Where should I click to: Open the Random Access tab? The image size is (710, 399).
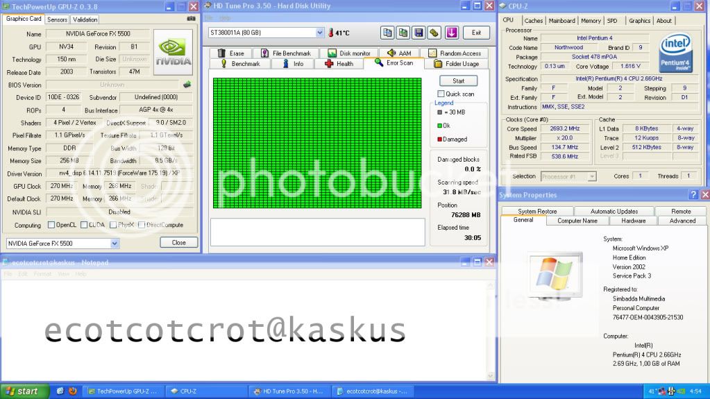454,53
